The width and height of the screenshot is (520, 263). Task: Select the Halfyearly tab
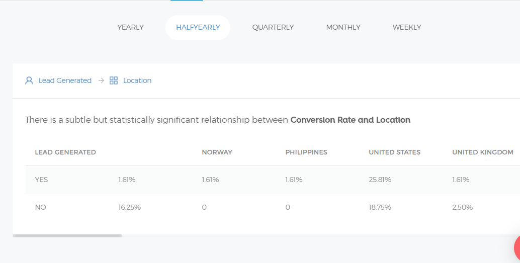click(198, 28)
